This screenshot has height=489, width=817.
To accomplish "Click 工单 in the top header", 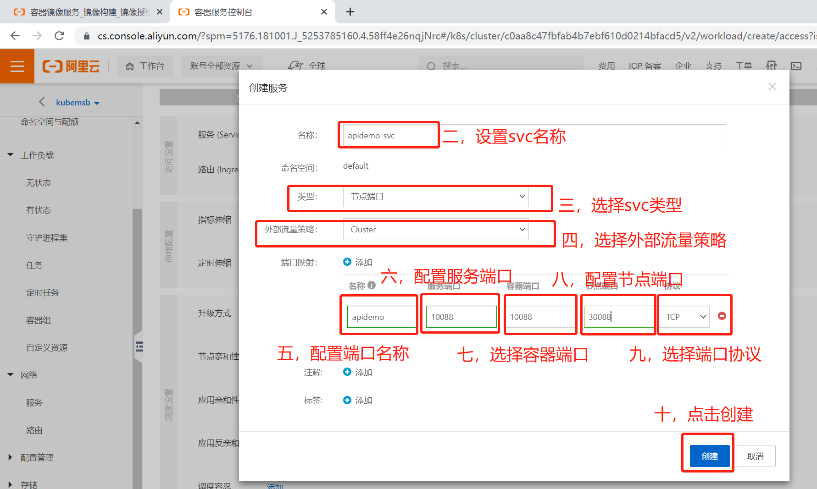I will [x=744, y=66].
